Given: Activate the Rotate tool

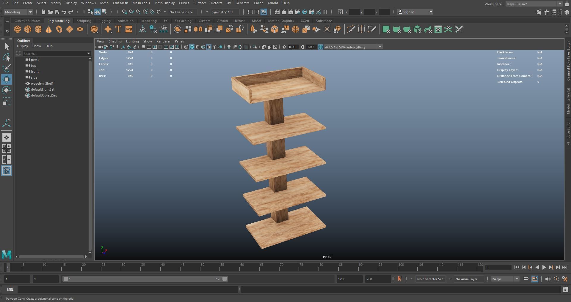Looking at the screenshot, I should point(7,90).
